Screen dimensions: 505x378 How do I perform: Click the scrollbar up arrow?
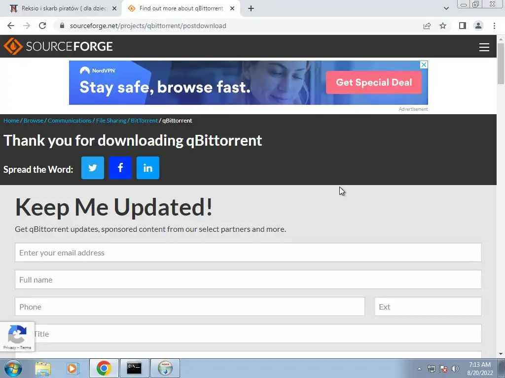point(501,39)
